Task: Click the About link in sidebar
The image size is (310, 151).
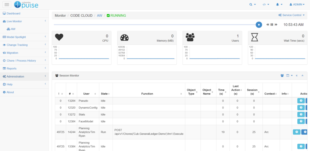Action: click(x=10, y=92)
